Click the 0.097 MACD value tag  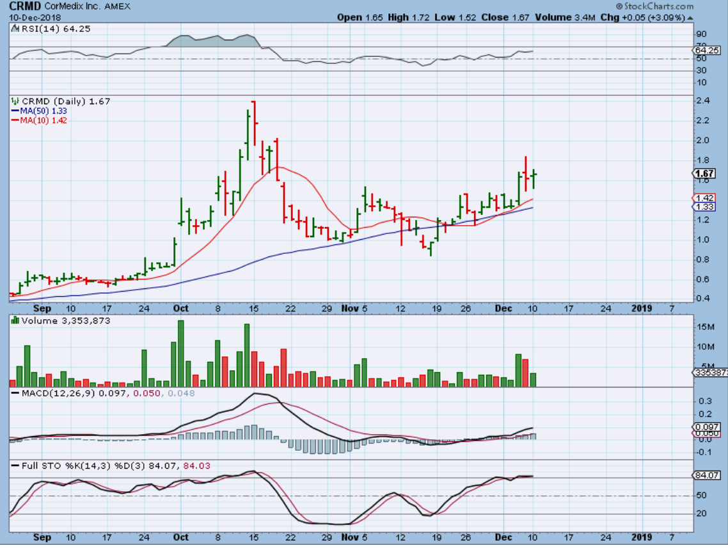coord(707,427)
